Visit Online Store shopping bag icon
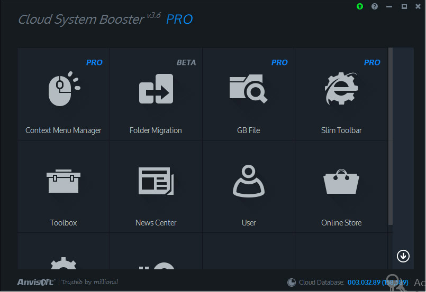This screenshot has height=292, width=426. click(x=341, y=182)
